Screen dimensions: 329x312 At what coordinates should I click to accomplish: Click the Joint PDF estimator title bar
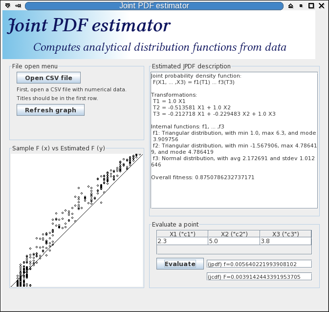[154, 6]
